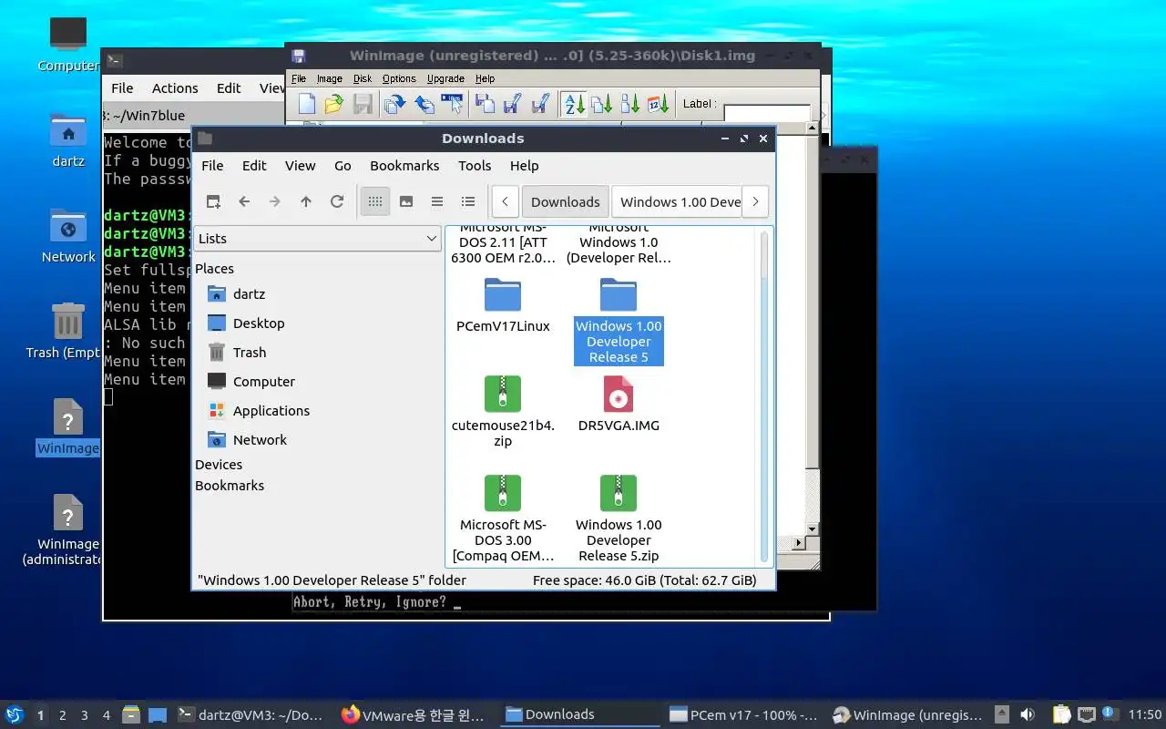Click Read disk icon in WinImage toolbar
1166x729 pixels.
pos(394,104)
